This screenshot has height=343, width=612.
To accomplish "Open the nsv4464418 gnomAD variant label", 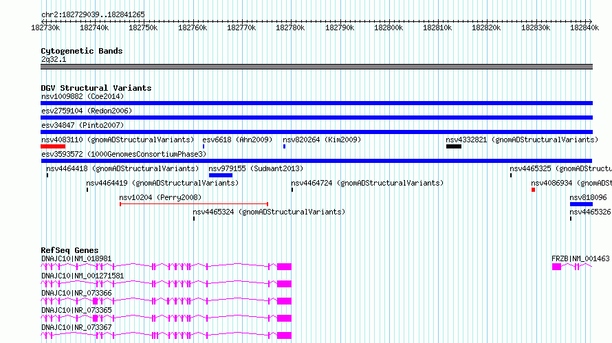I will click(x=122, y=168).
